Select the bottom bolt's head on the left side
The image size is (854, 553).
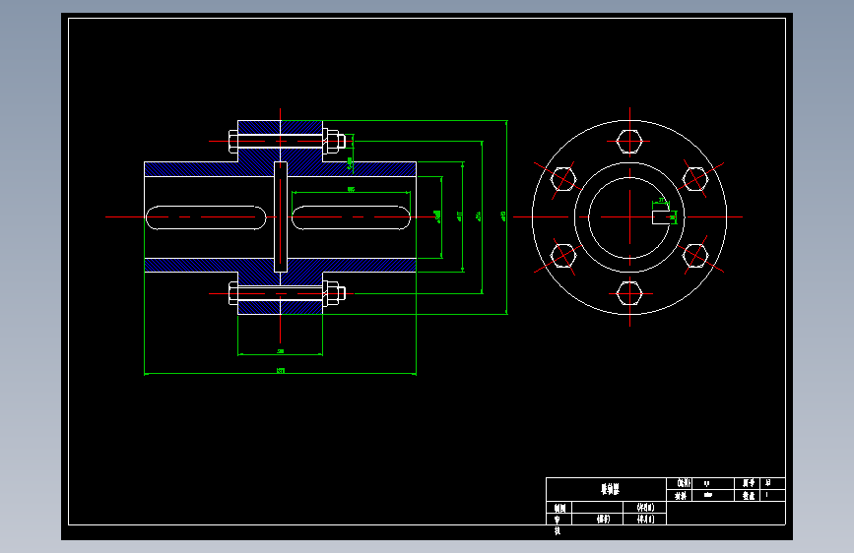coord(233,294)
